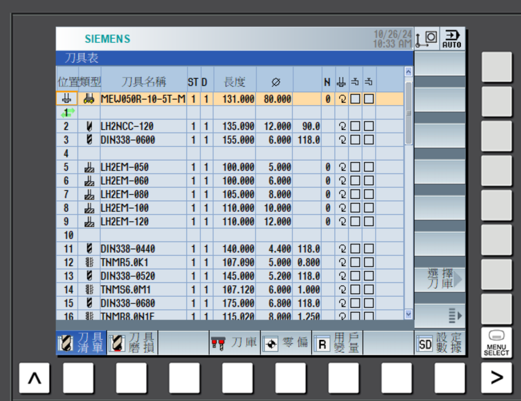Switch to 刀具磨損 tool wear tab
This screenshot has height=401, width=521.
click(x=132, y=343)
